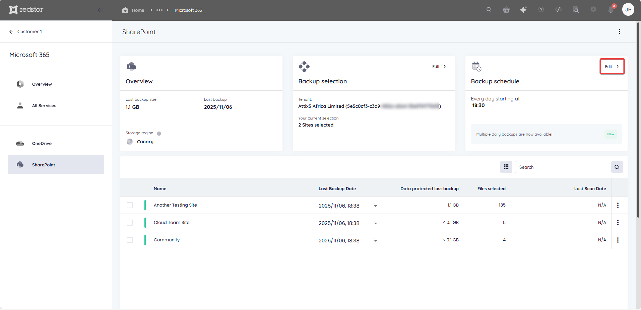This screenshot has width=641, height=310.
Task: Click the page vertical scrollbar
Action: (x=638, y=120)
